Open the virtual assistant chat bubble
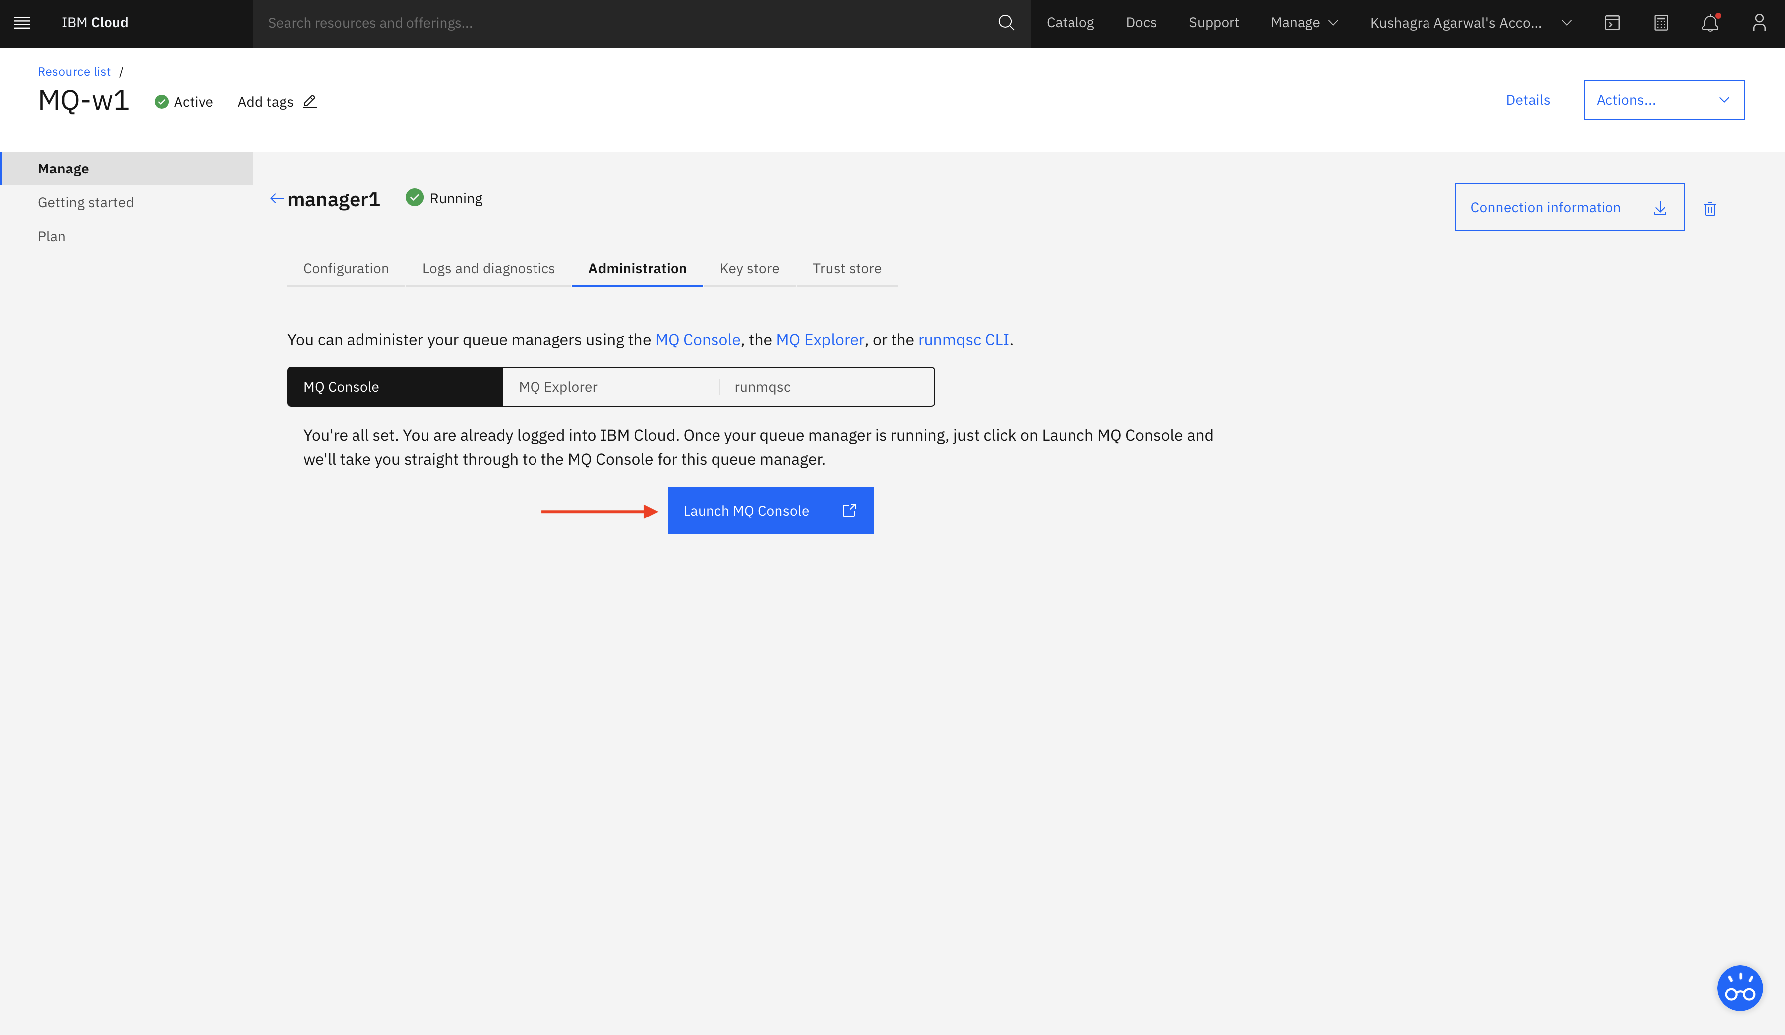Image resolution: width=1785 pixels, height=1035 pixels. tap(1739, 988)
